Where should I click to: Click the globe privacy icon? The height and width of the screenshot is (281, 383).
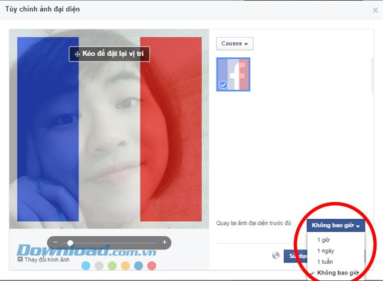pos(276,255)
